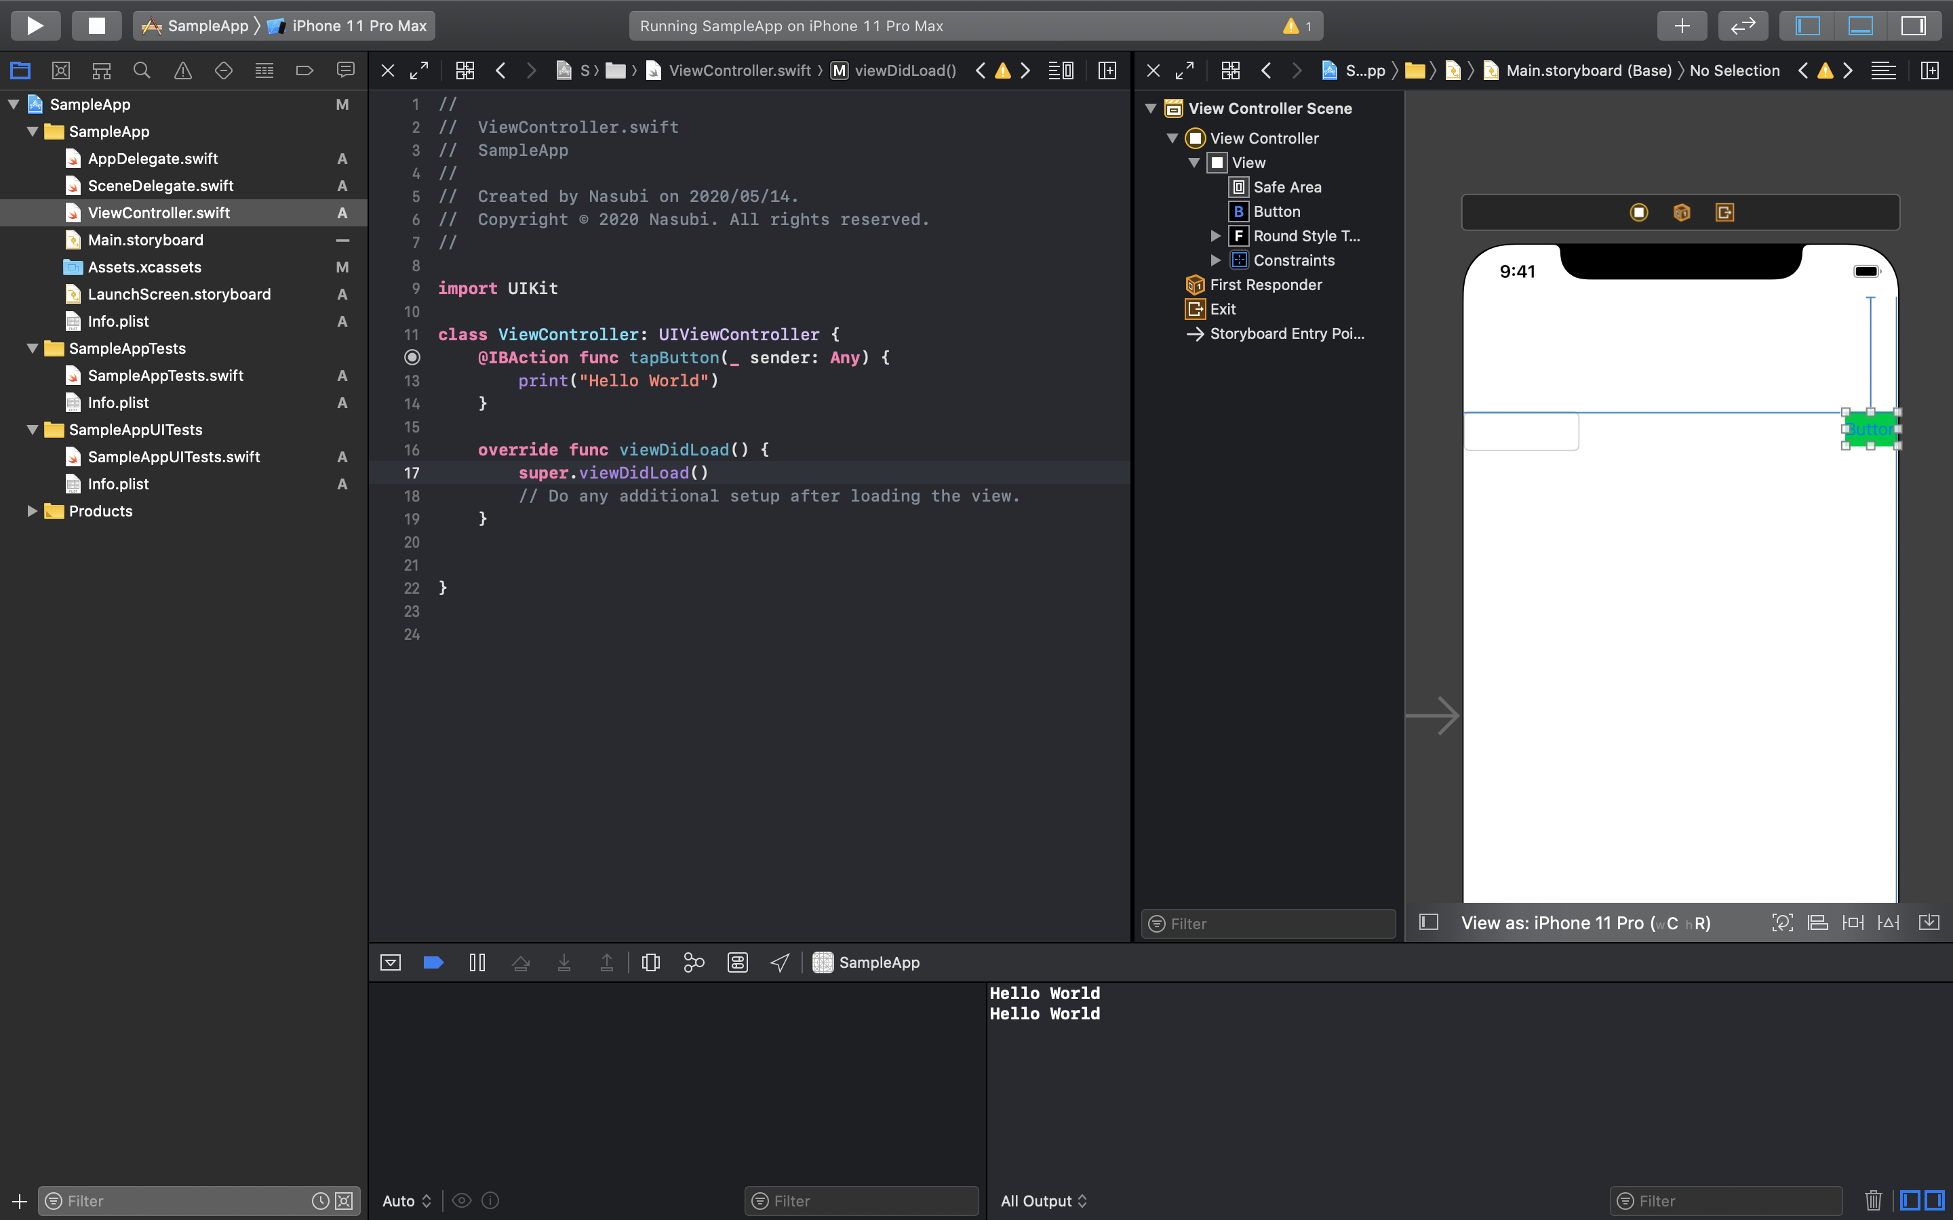1953x1220 pixels.
Task: Clear console with trash icon
Action: click(1873, 1200)
